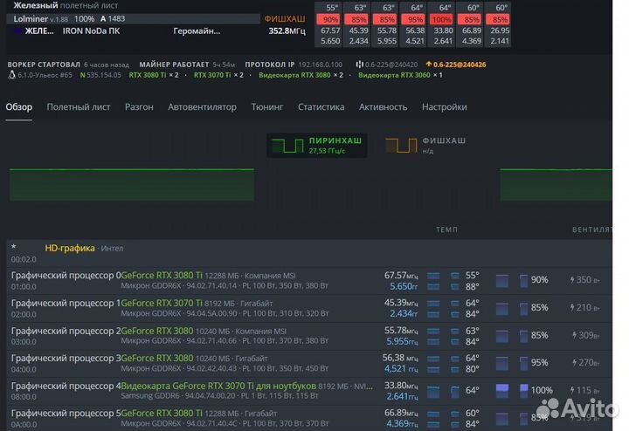Click the RTX 3080 Ti ×2 summary label
This screenshot has height=431, width=629.
[x=154, y=75]
